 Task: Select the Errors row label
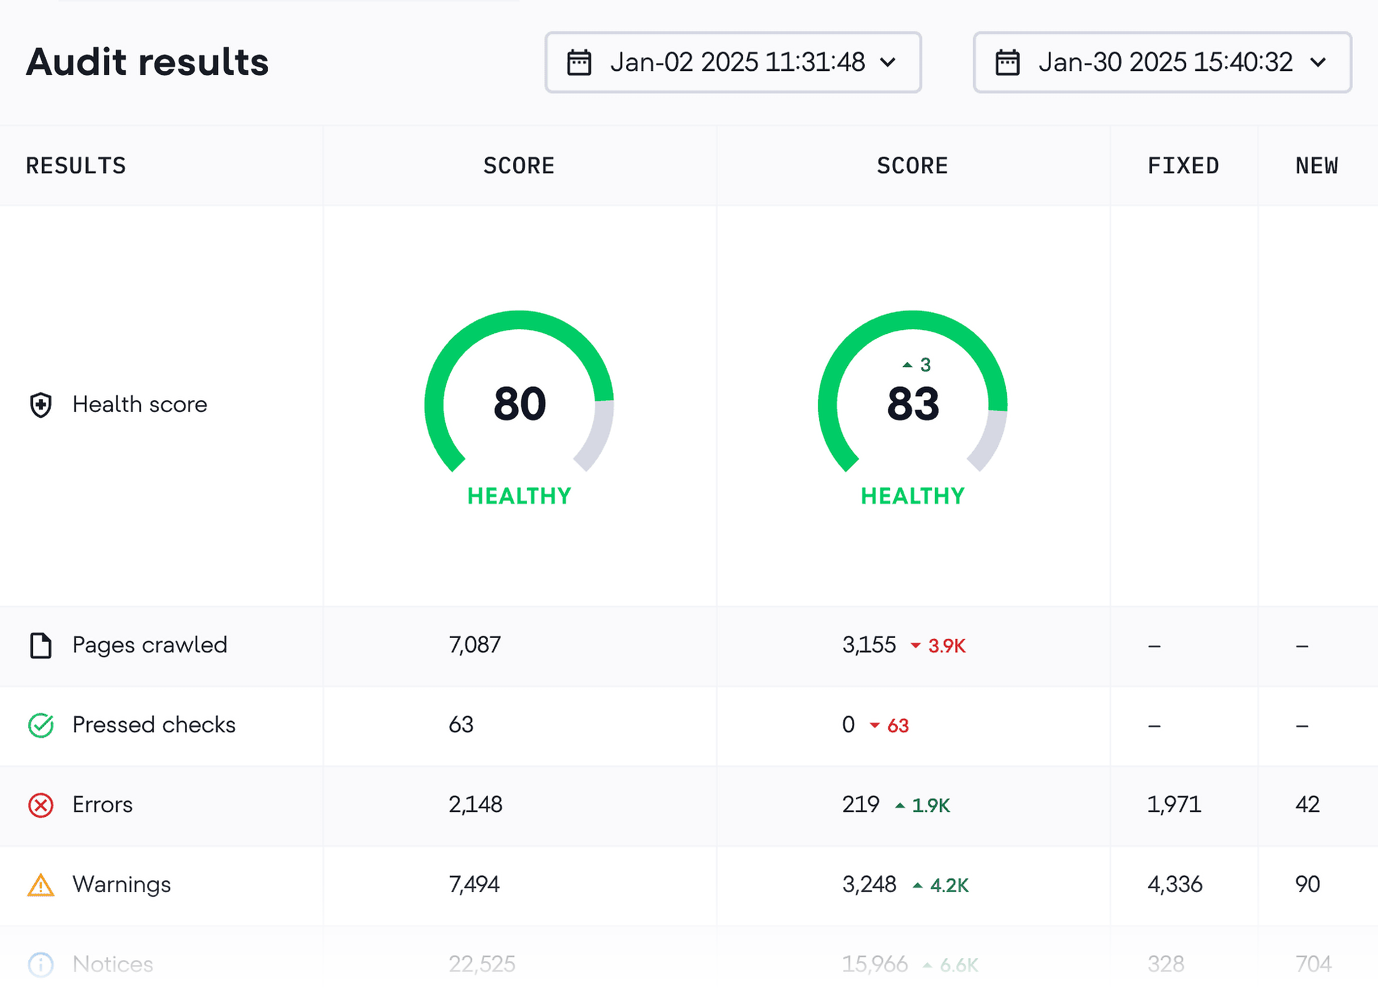(x=102, y=805)
